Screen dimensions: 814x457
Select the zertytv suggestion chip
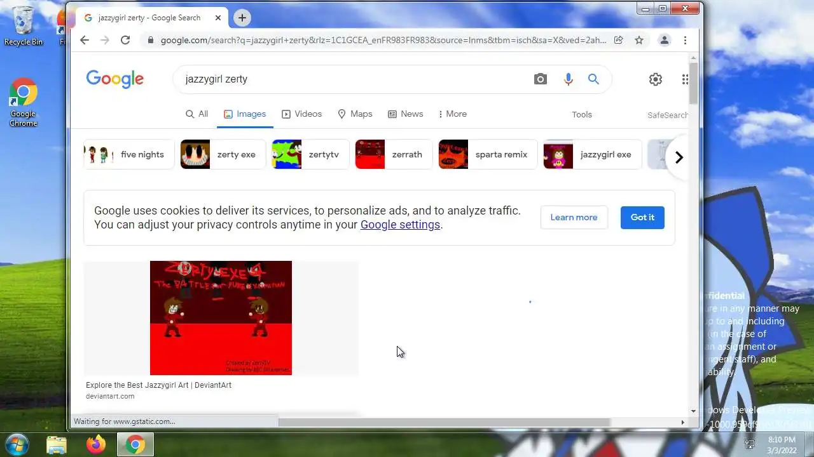pos(310,154)
